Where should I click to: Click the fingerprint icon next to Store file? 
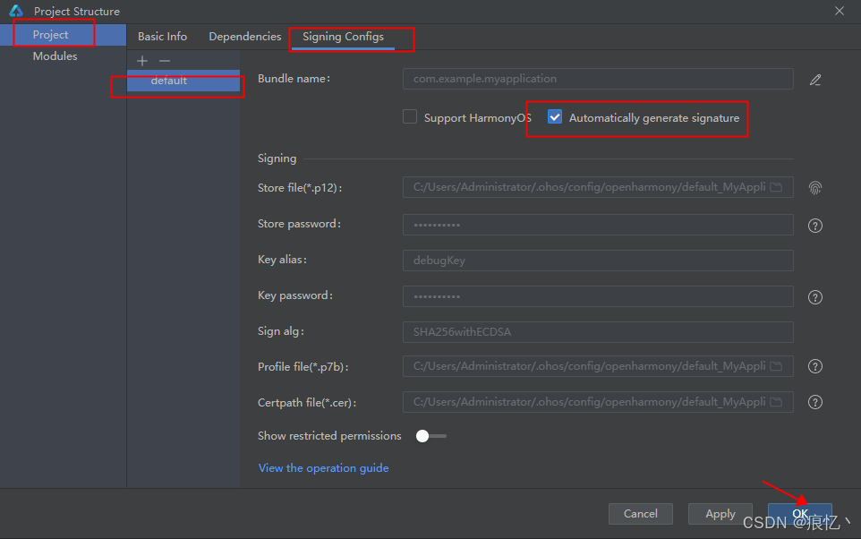pos(815,187)
